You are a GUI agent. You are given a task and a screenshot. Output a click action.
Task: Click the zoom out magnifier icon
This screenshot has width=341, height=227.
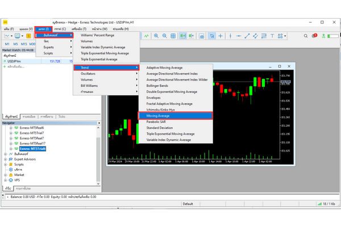[x=166, y=35]
